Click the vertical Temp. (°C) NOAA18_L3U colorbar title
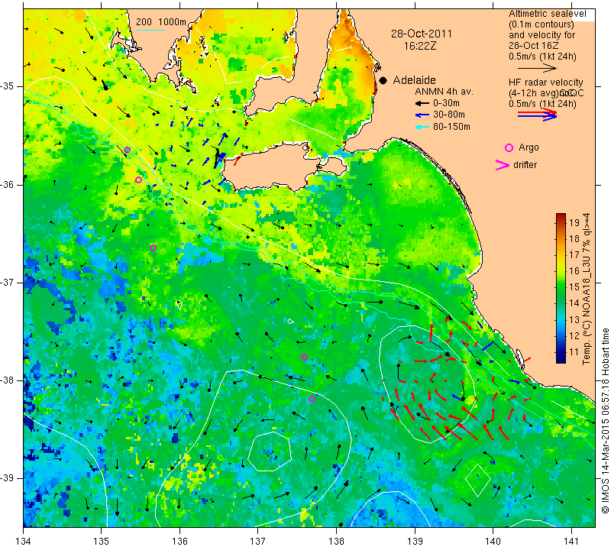Image resolution: width=611 pixels, height=550 pixels. pyautogui.click(x=586, y=289)
